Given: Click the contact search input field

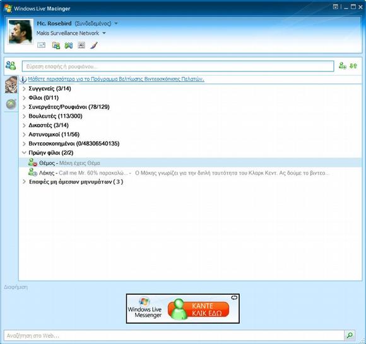Looking at the screenshot, I should coord(178,66).
